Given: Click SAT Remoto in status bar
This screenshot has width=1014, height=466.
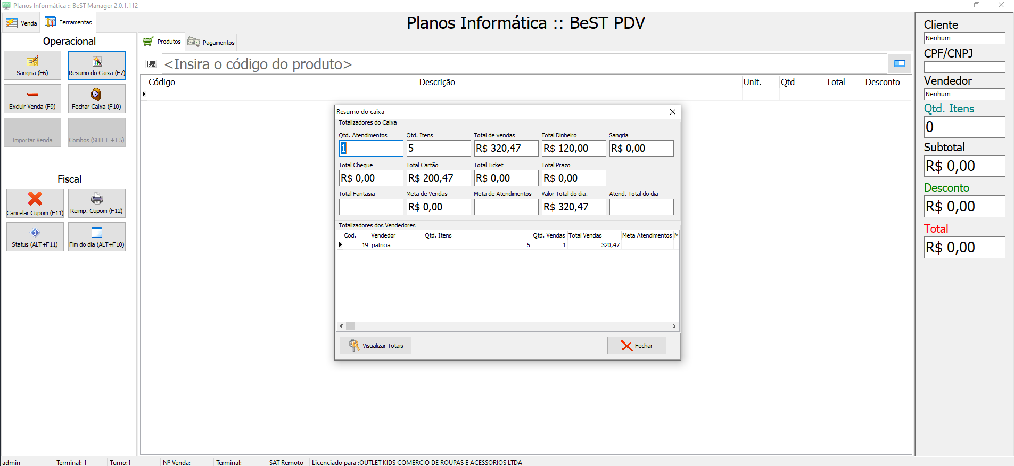Looking at the screenshot, I should pos(286,462).
